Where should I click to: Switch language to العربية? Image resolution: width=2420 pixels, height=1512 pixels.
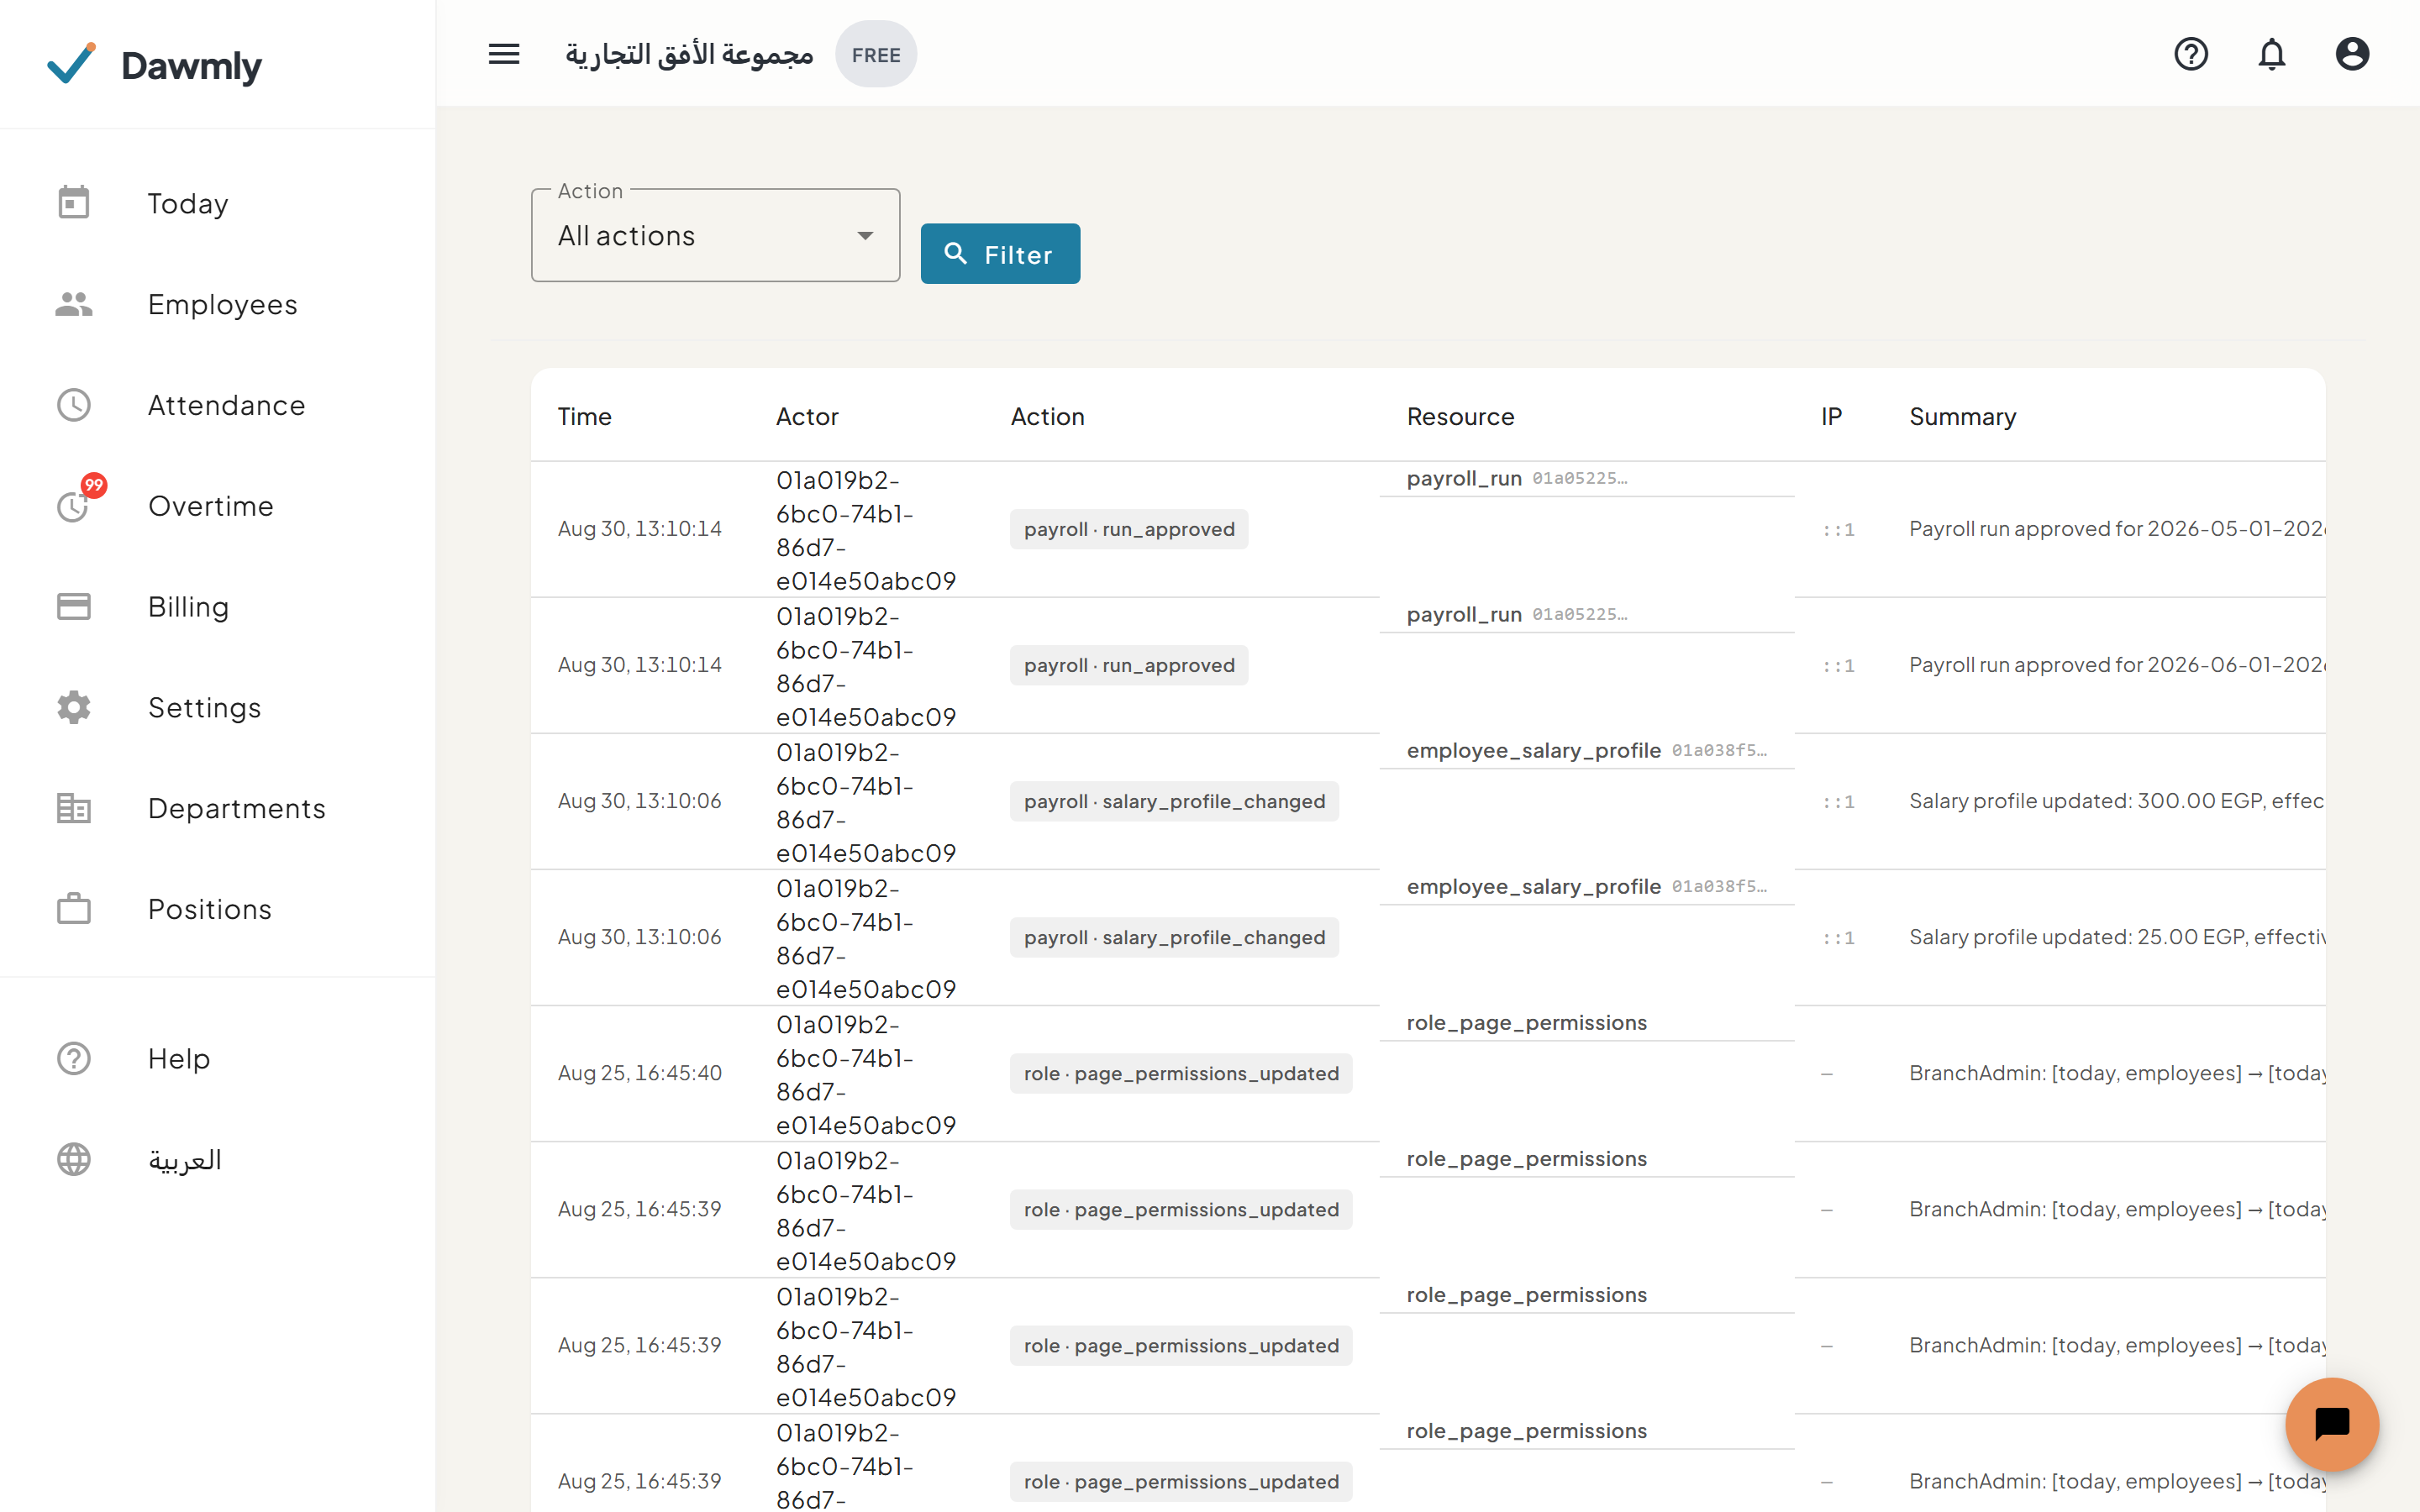coord(185,1160)
